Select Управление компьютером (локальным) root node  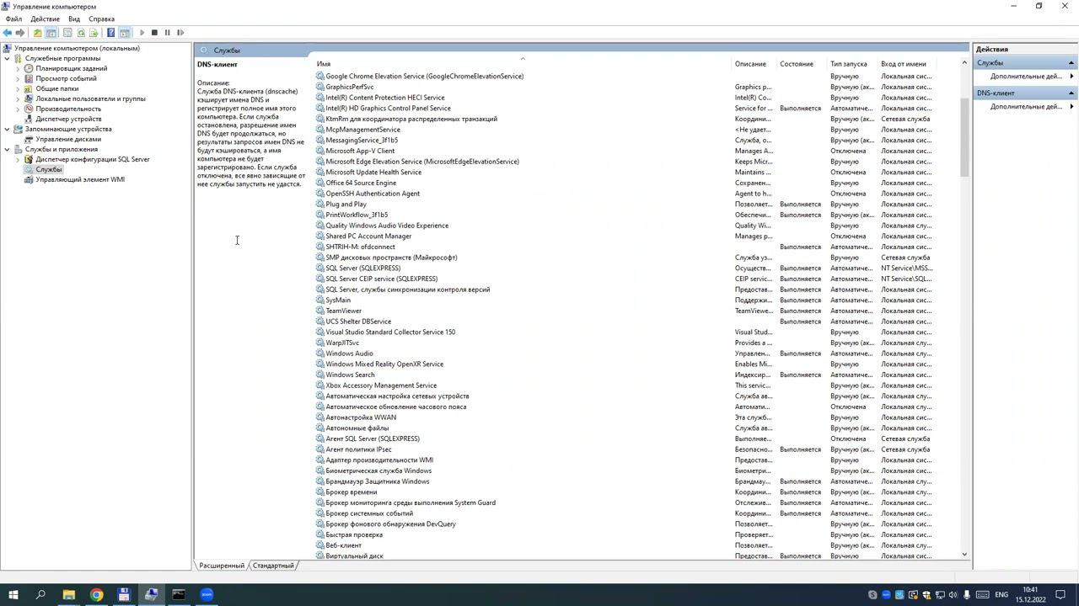(x=77, y=48)
